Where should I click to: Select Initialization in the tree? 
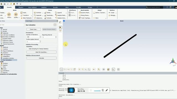tap(6, 56)
